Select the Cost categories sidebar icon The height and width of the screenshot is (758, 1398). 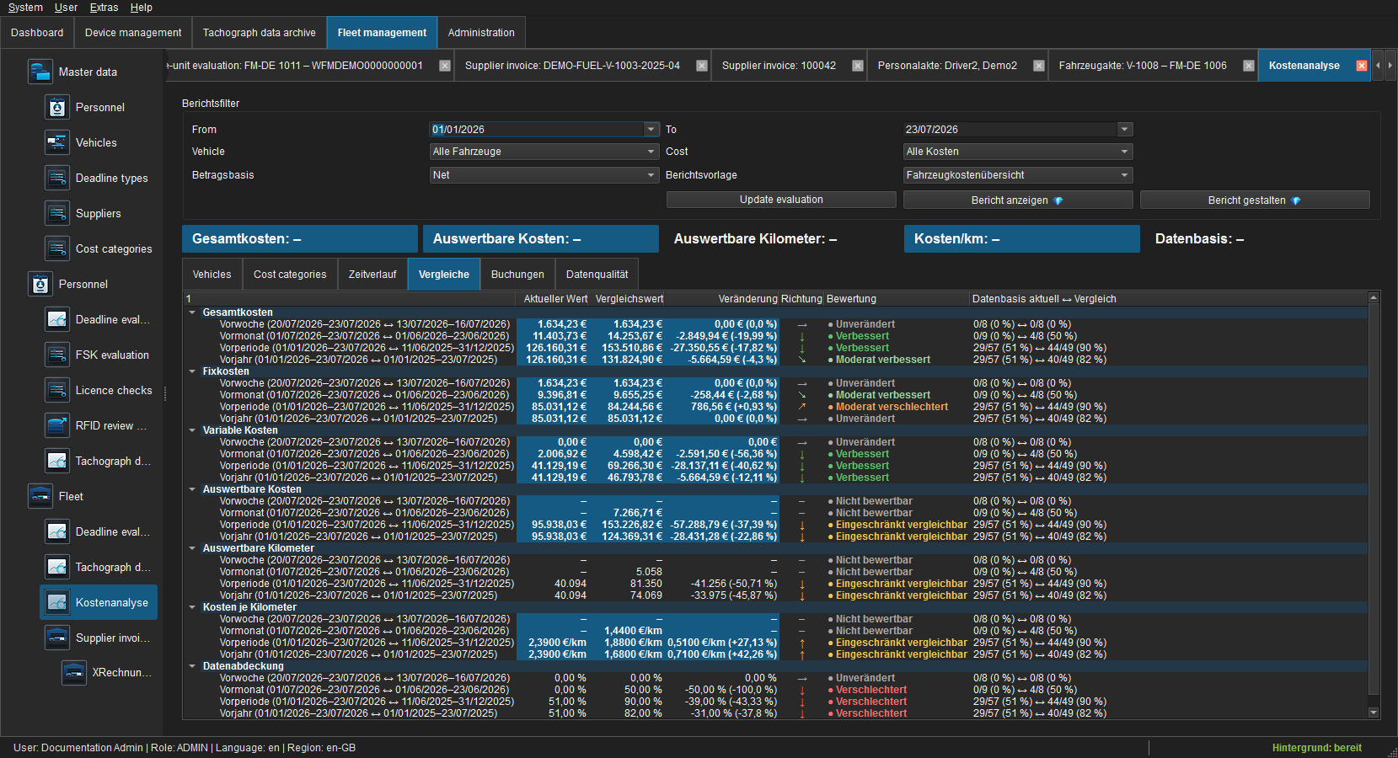[x=57, y=248]
